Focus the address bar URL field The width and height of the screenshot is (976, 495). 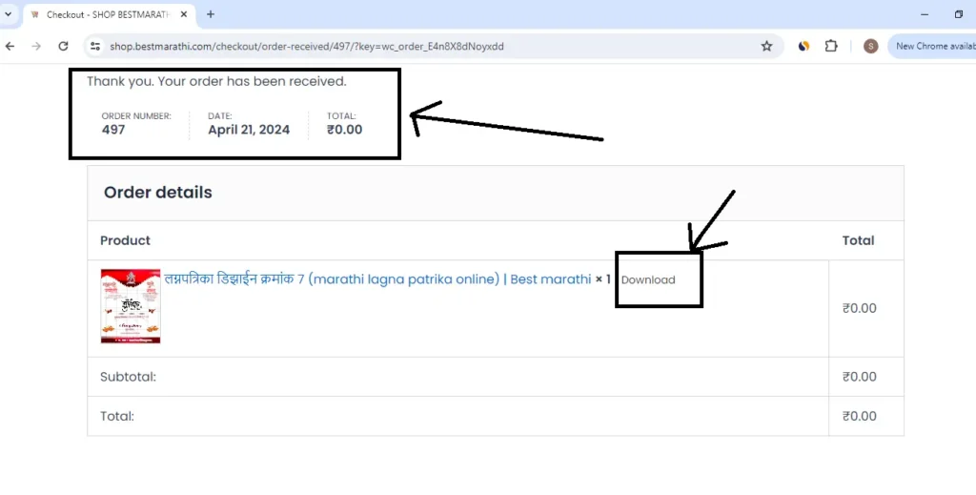tap(381, 46)
